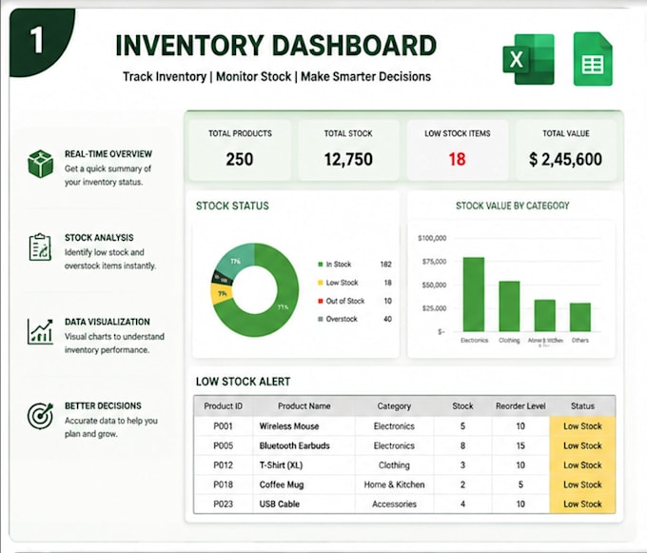Click the Stock Analysis clipboard icon
The width and height of the screenshot is (647, 553).
coord(40,247)
